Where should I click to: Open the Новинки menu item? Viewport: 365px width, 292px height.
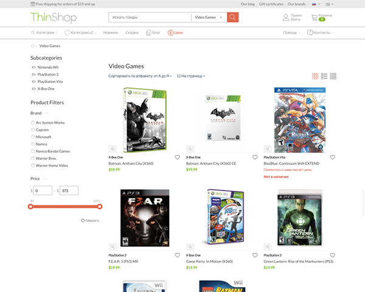point(111,33)
